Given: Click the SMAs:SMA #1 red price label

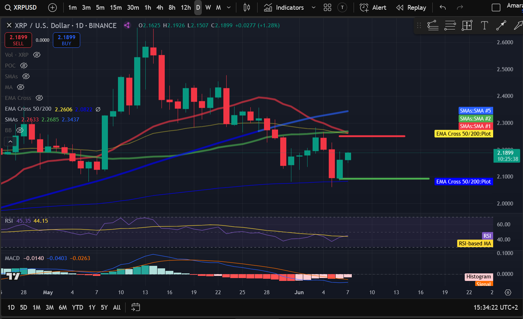Looking at the screenshot, I should 475,126.
